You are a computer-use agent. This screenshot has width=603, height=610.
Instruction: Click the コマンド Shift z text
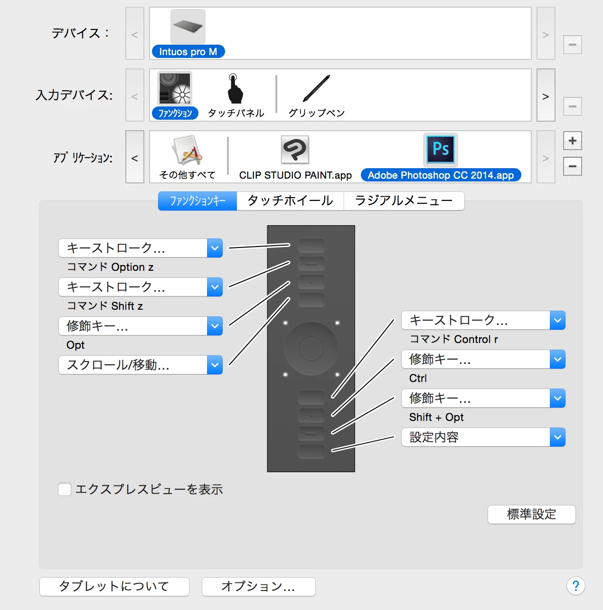pos(105,306)
